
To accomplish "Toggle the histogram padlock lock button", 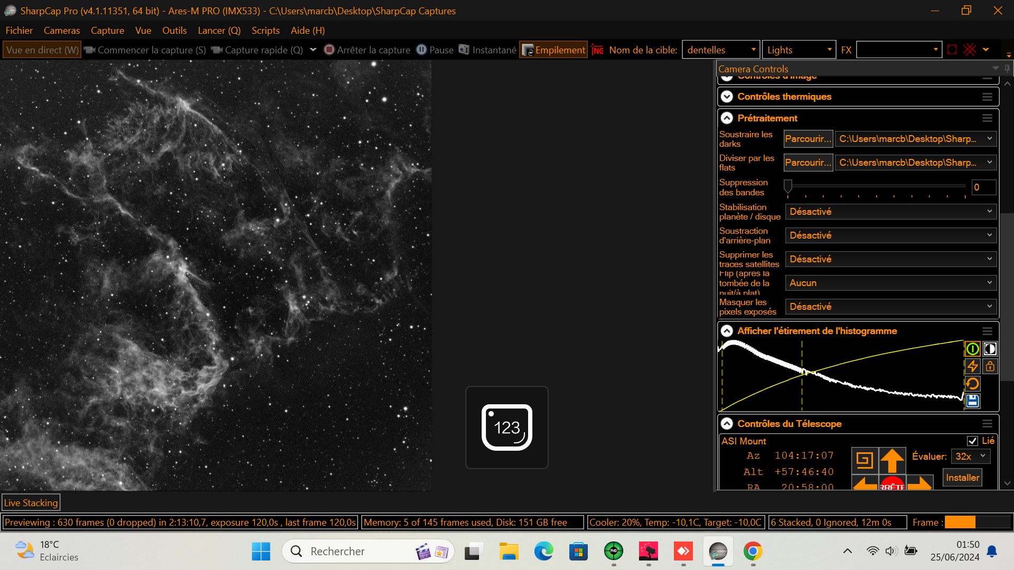I will [990, 366].
